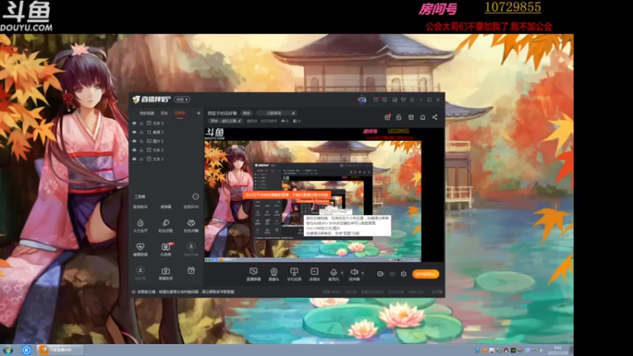
Task: Toggle the lock on the 截屏 2 layer
Action: (142, 132)
